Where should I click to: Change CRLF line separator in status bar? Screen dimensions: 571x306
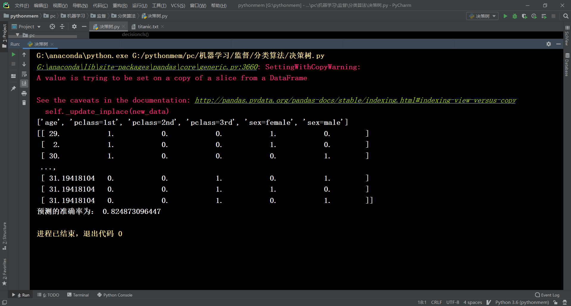click(436, 302)
